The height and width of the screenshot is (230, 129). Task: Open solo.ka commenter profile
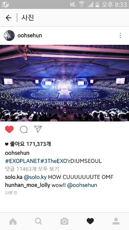pos(13,177)
